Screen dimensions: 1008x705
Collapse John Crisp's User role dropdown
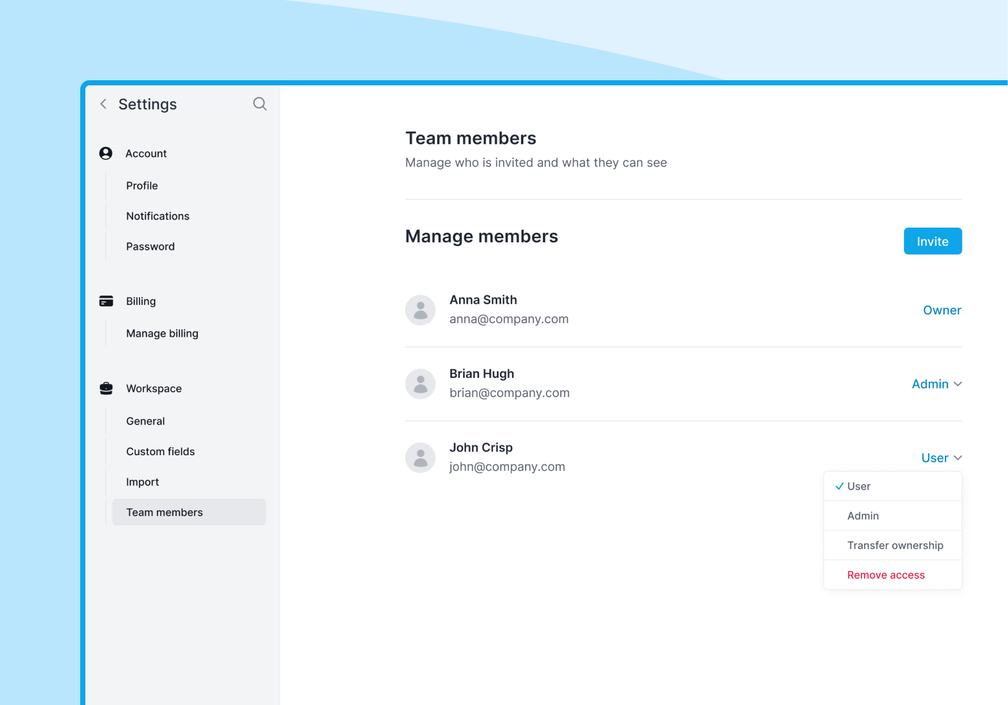(941, 457)
